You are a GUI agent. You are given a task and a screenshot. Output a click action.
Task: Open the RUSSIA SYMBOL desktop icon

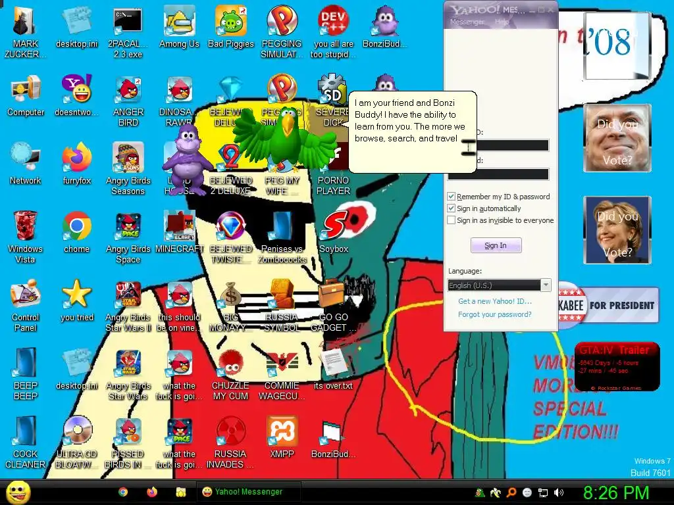pos(282,305)
